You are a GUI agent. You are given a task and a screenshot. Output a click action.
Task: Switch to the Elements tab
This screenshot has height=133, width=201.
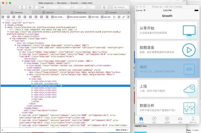point(17,13)
